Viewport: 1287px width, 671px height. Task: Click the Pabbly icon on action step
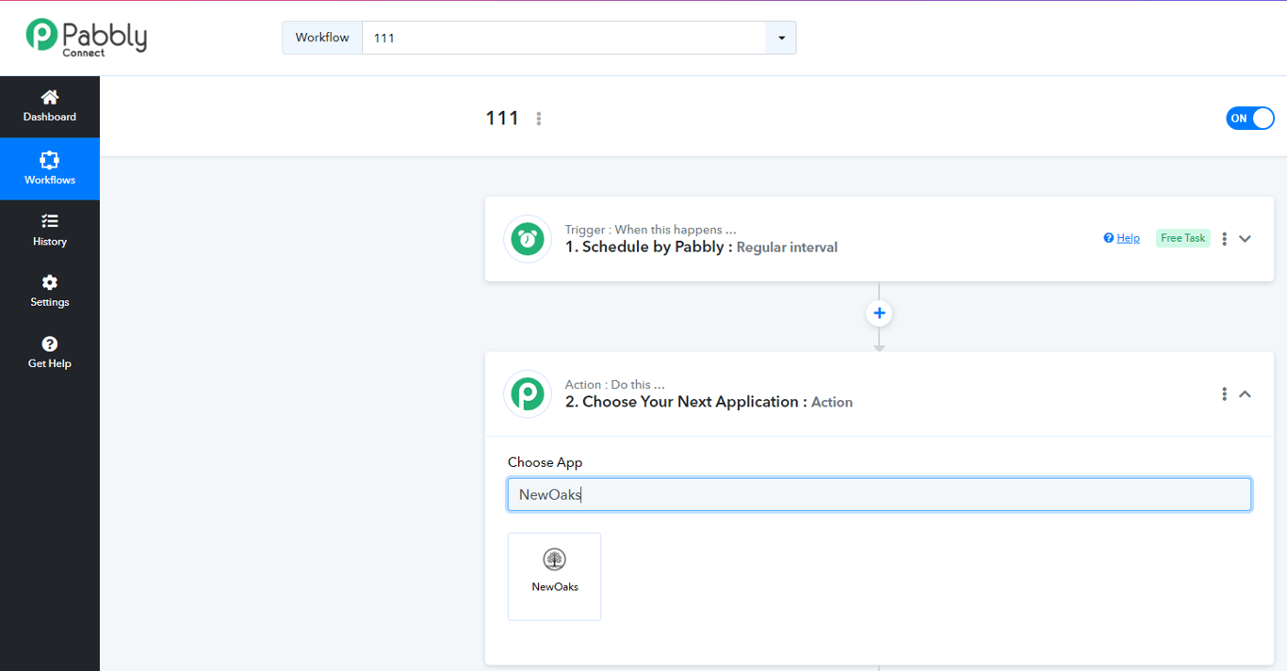coord(528,393)
